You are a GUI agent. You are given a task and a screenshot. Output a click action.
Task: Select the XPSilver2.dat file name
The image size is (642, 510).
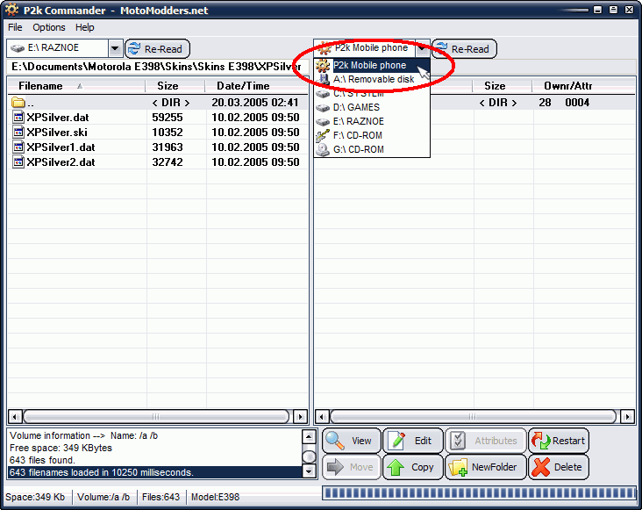coord(61,162)
